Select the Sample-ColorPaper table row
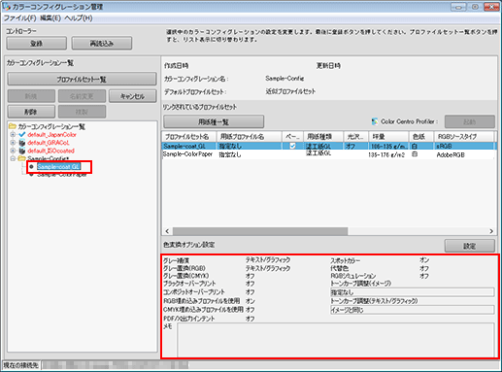The image size is (502, 372). coord(328,154)
